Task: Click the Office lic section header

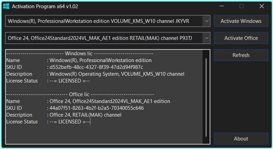Action: (x=80, y=94)
